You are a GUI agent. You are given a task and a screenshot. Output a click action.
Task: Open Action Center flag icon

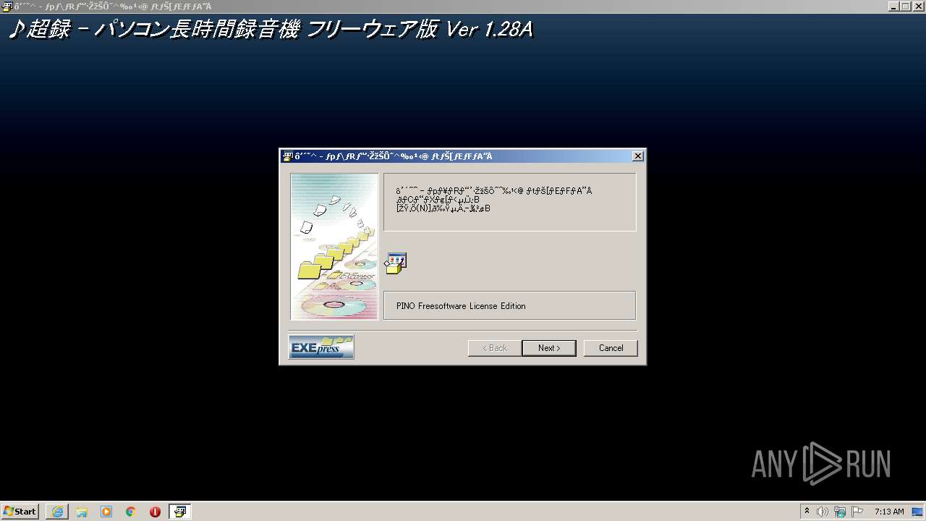(x=857, y=512)
